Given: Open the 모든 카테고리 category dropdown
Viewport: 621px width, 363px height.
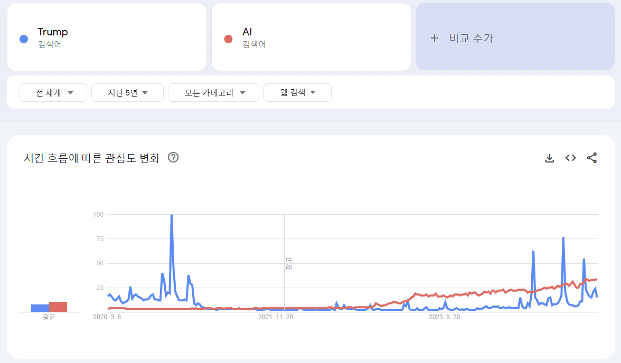Looking at the screenshot, I should (x=213, y=93).
